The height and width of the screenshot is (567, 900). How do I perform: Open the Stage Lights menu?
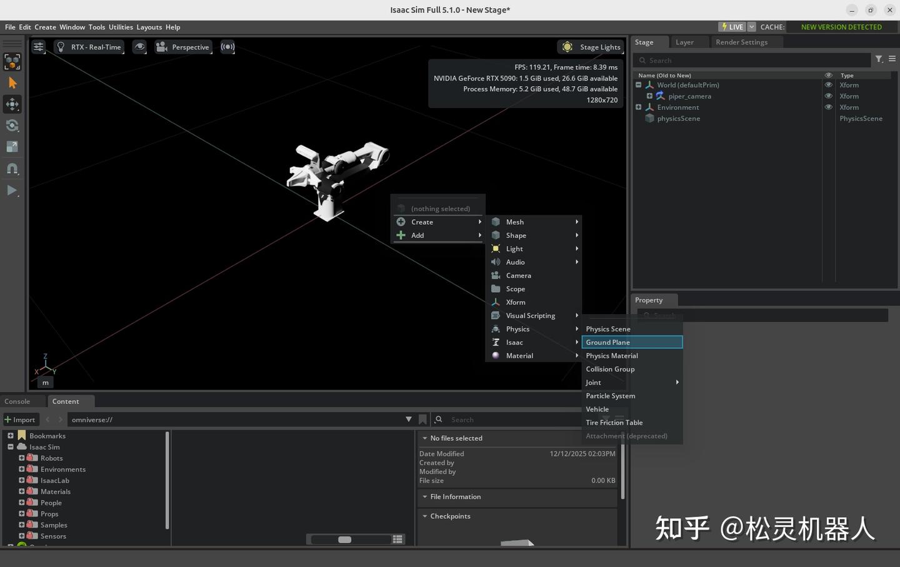point(591,47)
